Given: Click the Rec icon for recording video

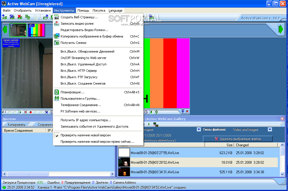Looking at the screenshot, I should tap(56, 24).
